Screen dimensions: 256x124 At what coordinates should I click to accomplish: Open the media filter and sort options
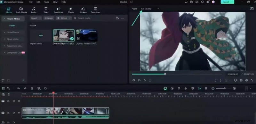(117, 18)
